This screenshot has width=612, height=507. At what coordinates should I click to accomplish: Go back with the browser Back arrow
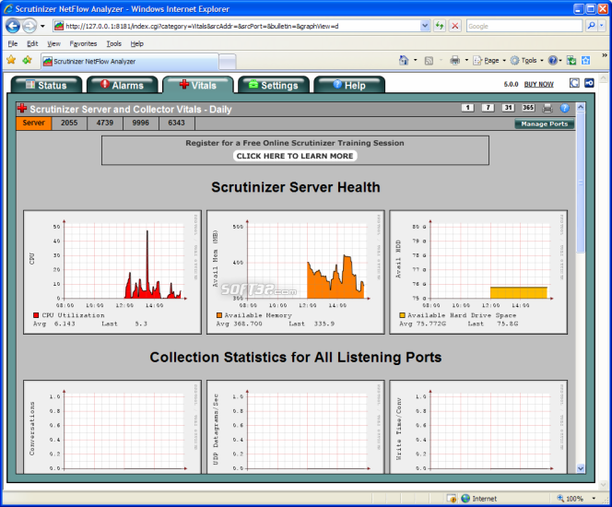pyautogui.click(x=13, y=26)
